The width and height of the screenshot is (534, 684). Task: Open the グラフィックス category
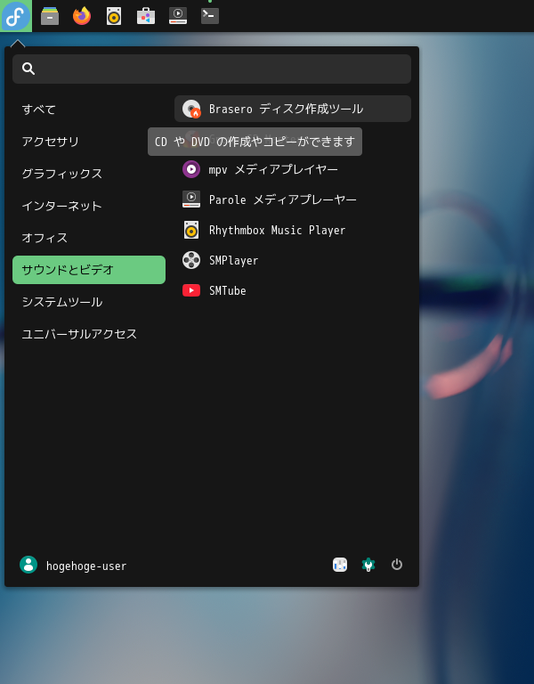89,174
